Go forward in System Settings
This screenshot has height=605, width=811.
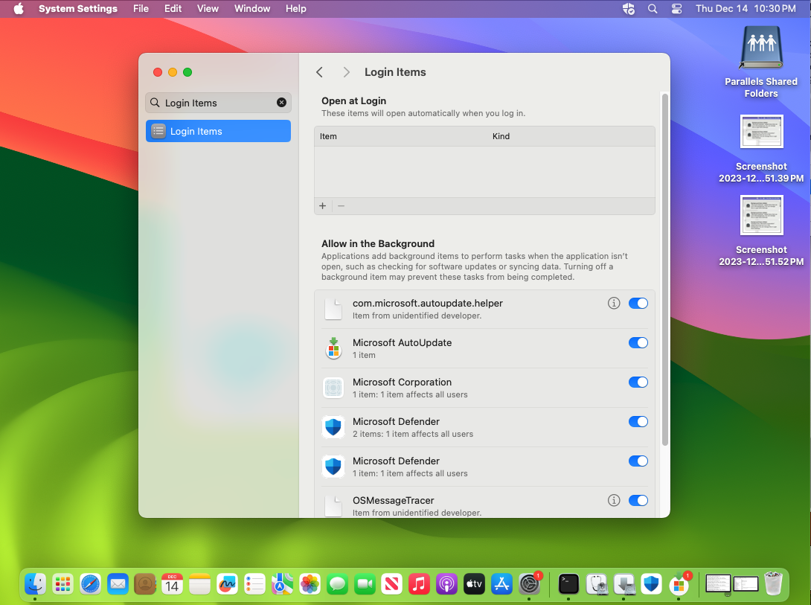(346, 72)
